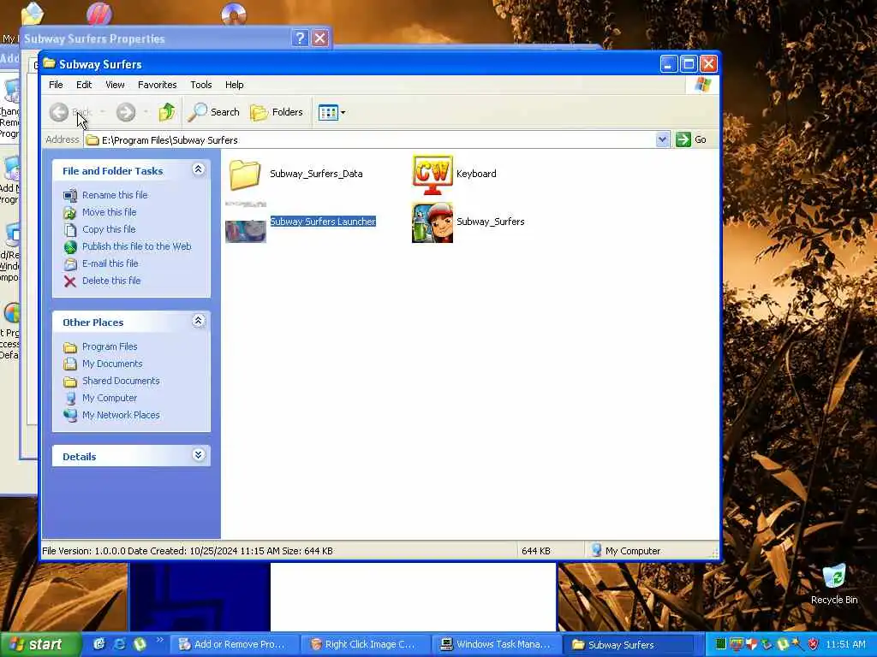Switch to Add or Remove Programs taskbar button

(x=234, y=645)
